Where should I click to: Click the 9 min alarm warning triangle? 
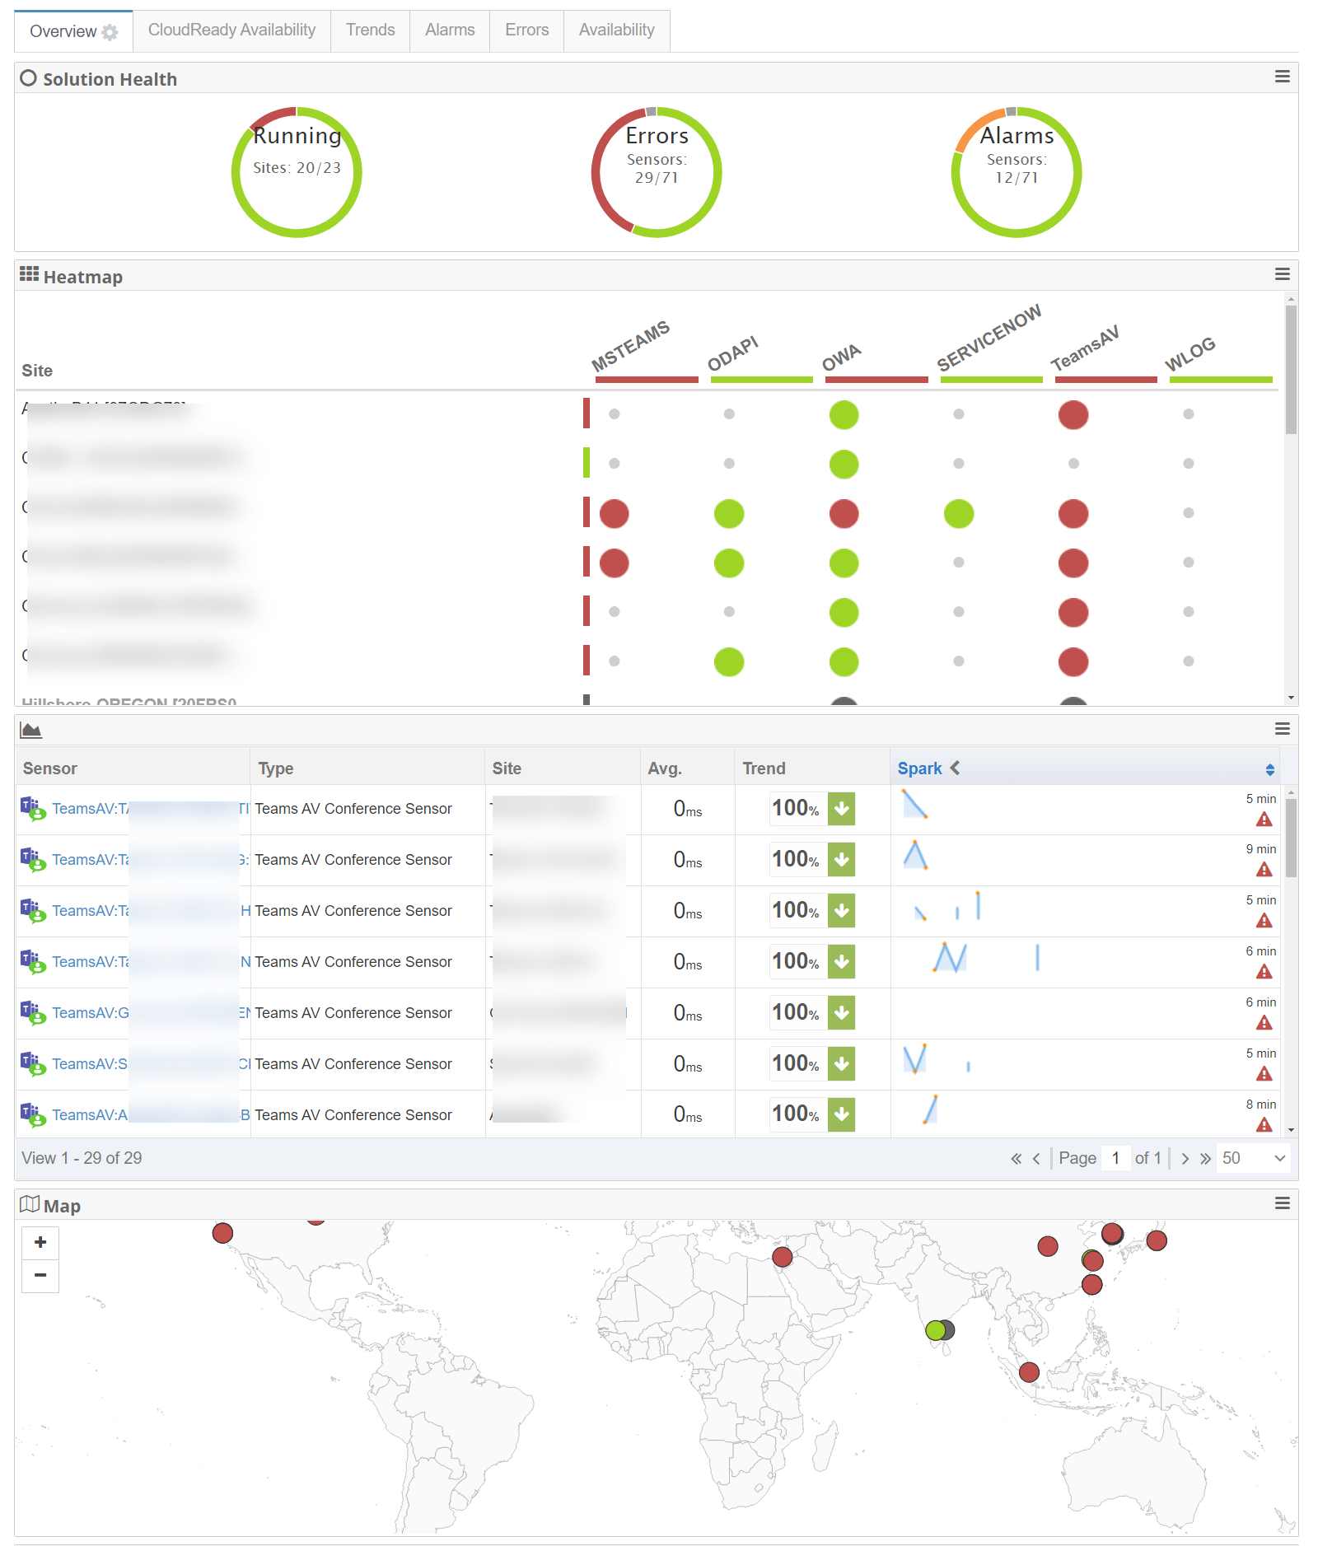coord(1264,871)
